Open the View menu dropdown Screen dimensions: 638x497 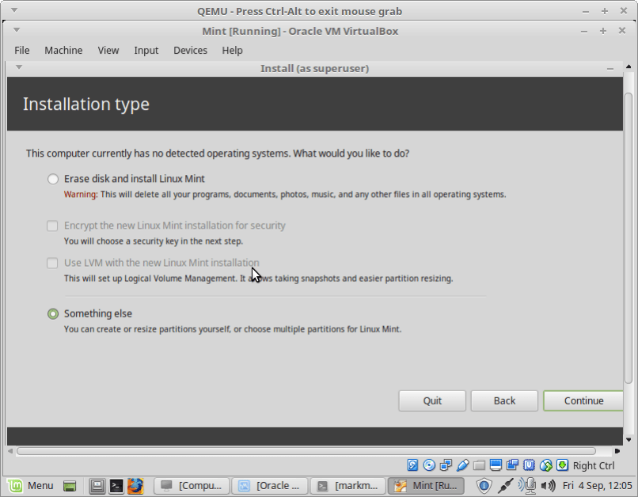(x=108, y=50)
